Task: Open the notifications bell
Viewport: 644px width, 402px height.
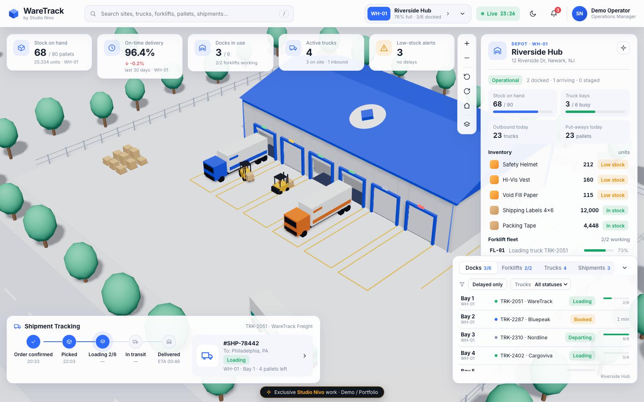Action: click(554, 14)
